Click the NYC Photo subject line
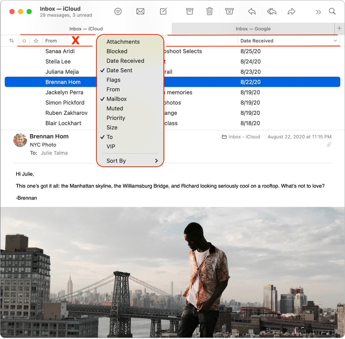345x339 pixels. point(43,145)
